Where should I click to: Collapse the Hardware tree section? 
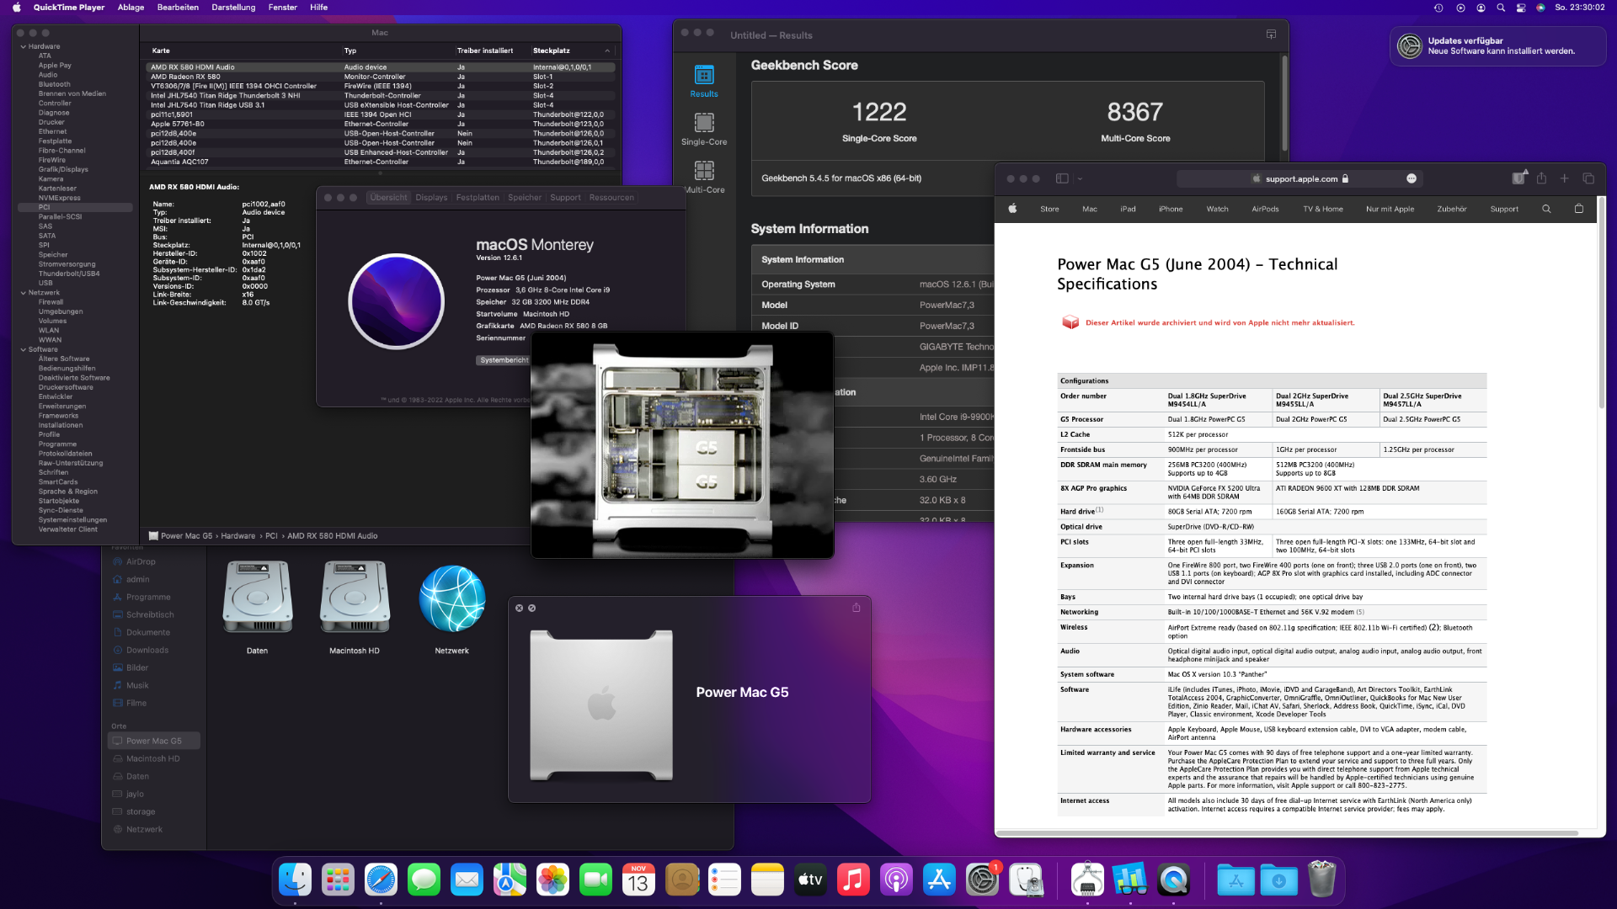tap(23, 47)
